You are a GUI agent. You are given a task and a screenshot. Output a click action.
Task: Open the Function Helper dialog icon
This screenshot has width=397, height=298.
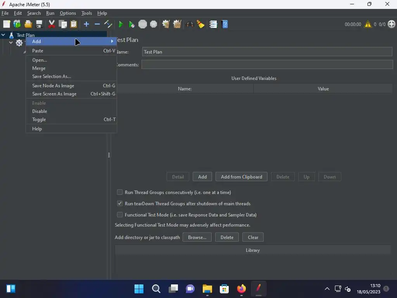click(214, 24)
